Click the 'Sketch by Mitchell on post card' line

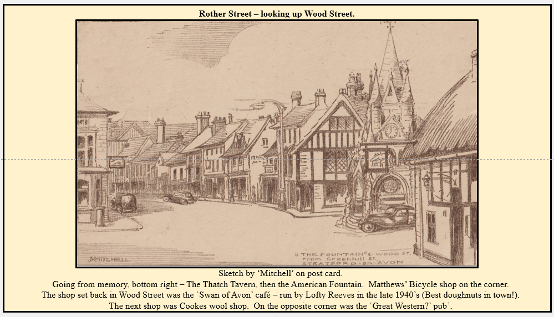click(280, 273)
